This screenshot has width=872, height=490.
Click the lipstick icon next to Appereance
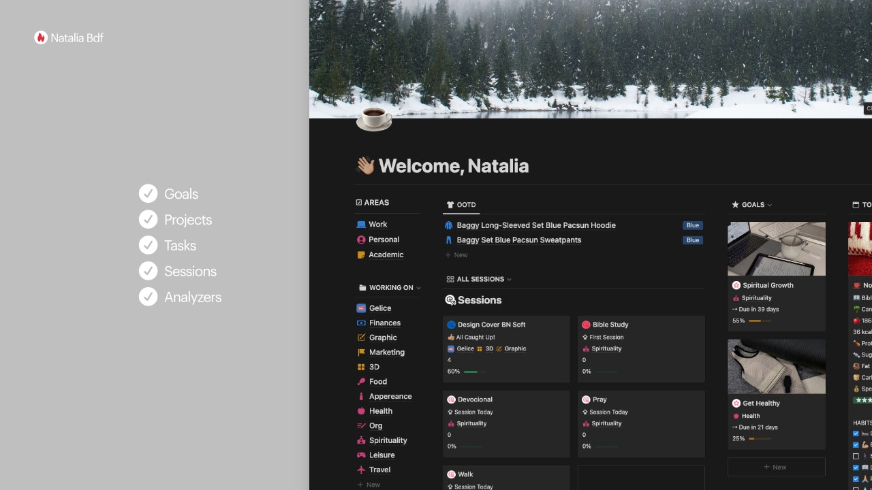click(361, 396)
